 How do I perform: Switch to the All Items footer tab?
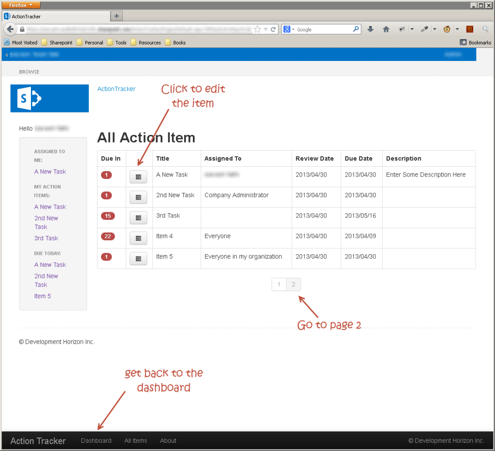pos(135,440)
